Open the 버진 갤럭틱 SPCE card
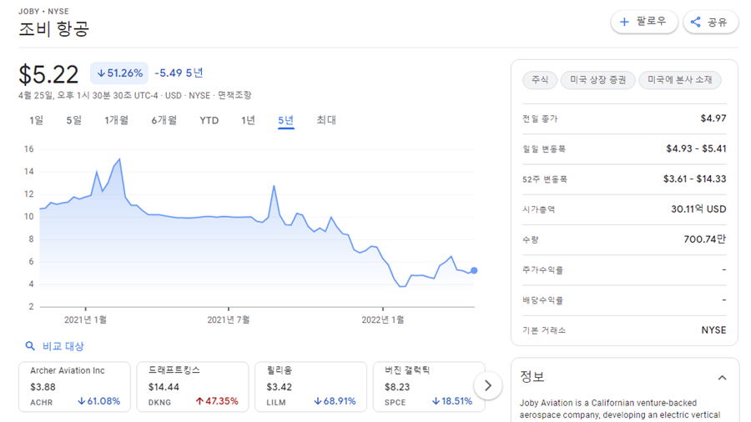This screenshot has width=751, height=422. pyautogui.click(x=429, y=387)
